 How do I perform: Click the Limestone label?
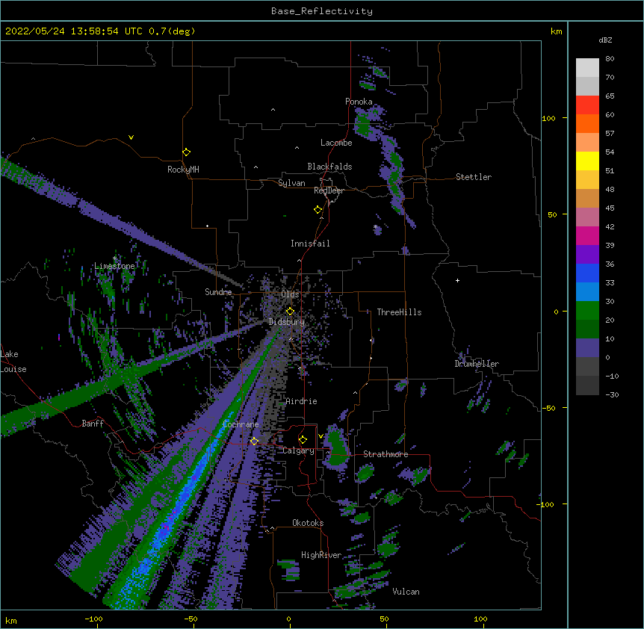(114, 266)
